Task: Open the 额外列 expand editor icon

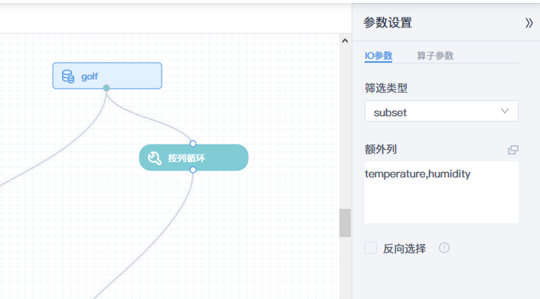Action: [x=512, y=150]
